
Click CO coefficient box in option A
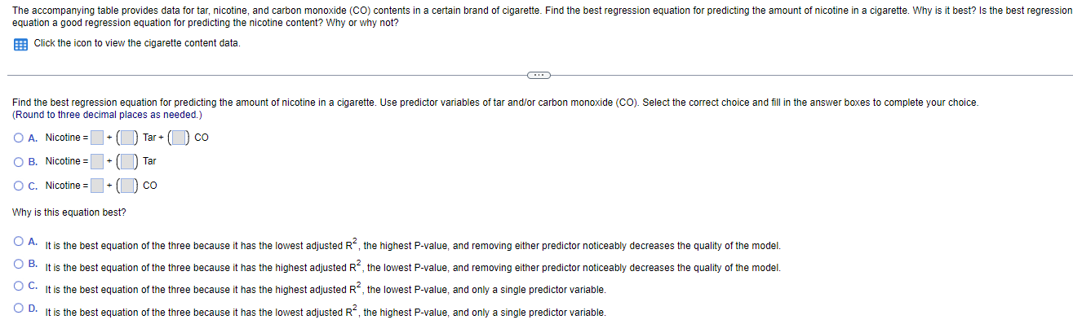(180, 138)
